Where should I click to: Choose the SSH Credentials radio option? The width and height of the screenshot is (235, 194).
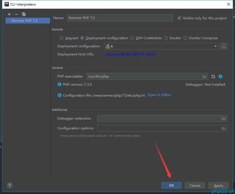coord(132,38)
